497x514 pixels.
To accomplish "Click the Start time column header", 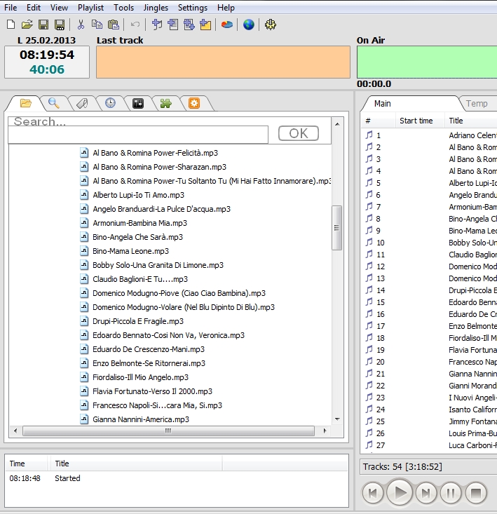I will click(x=420, y=121).
